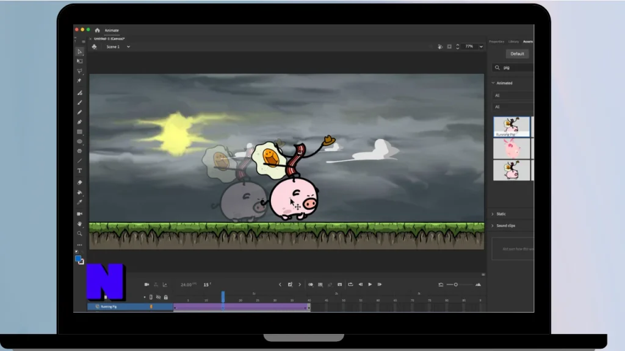Click the edit scene icon
This screenshot has width=625, height=351.
94,47
